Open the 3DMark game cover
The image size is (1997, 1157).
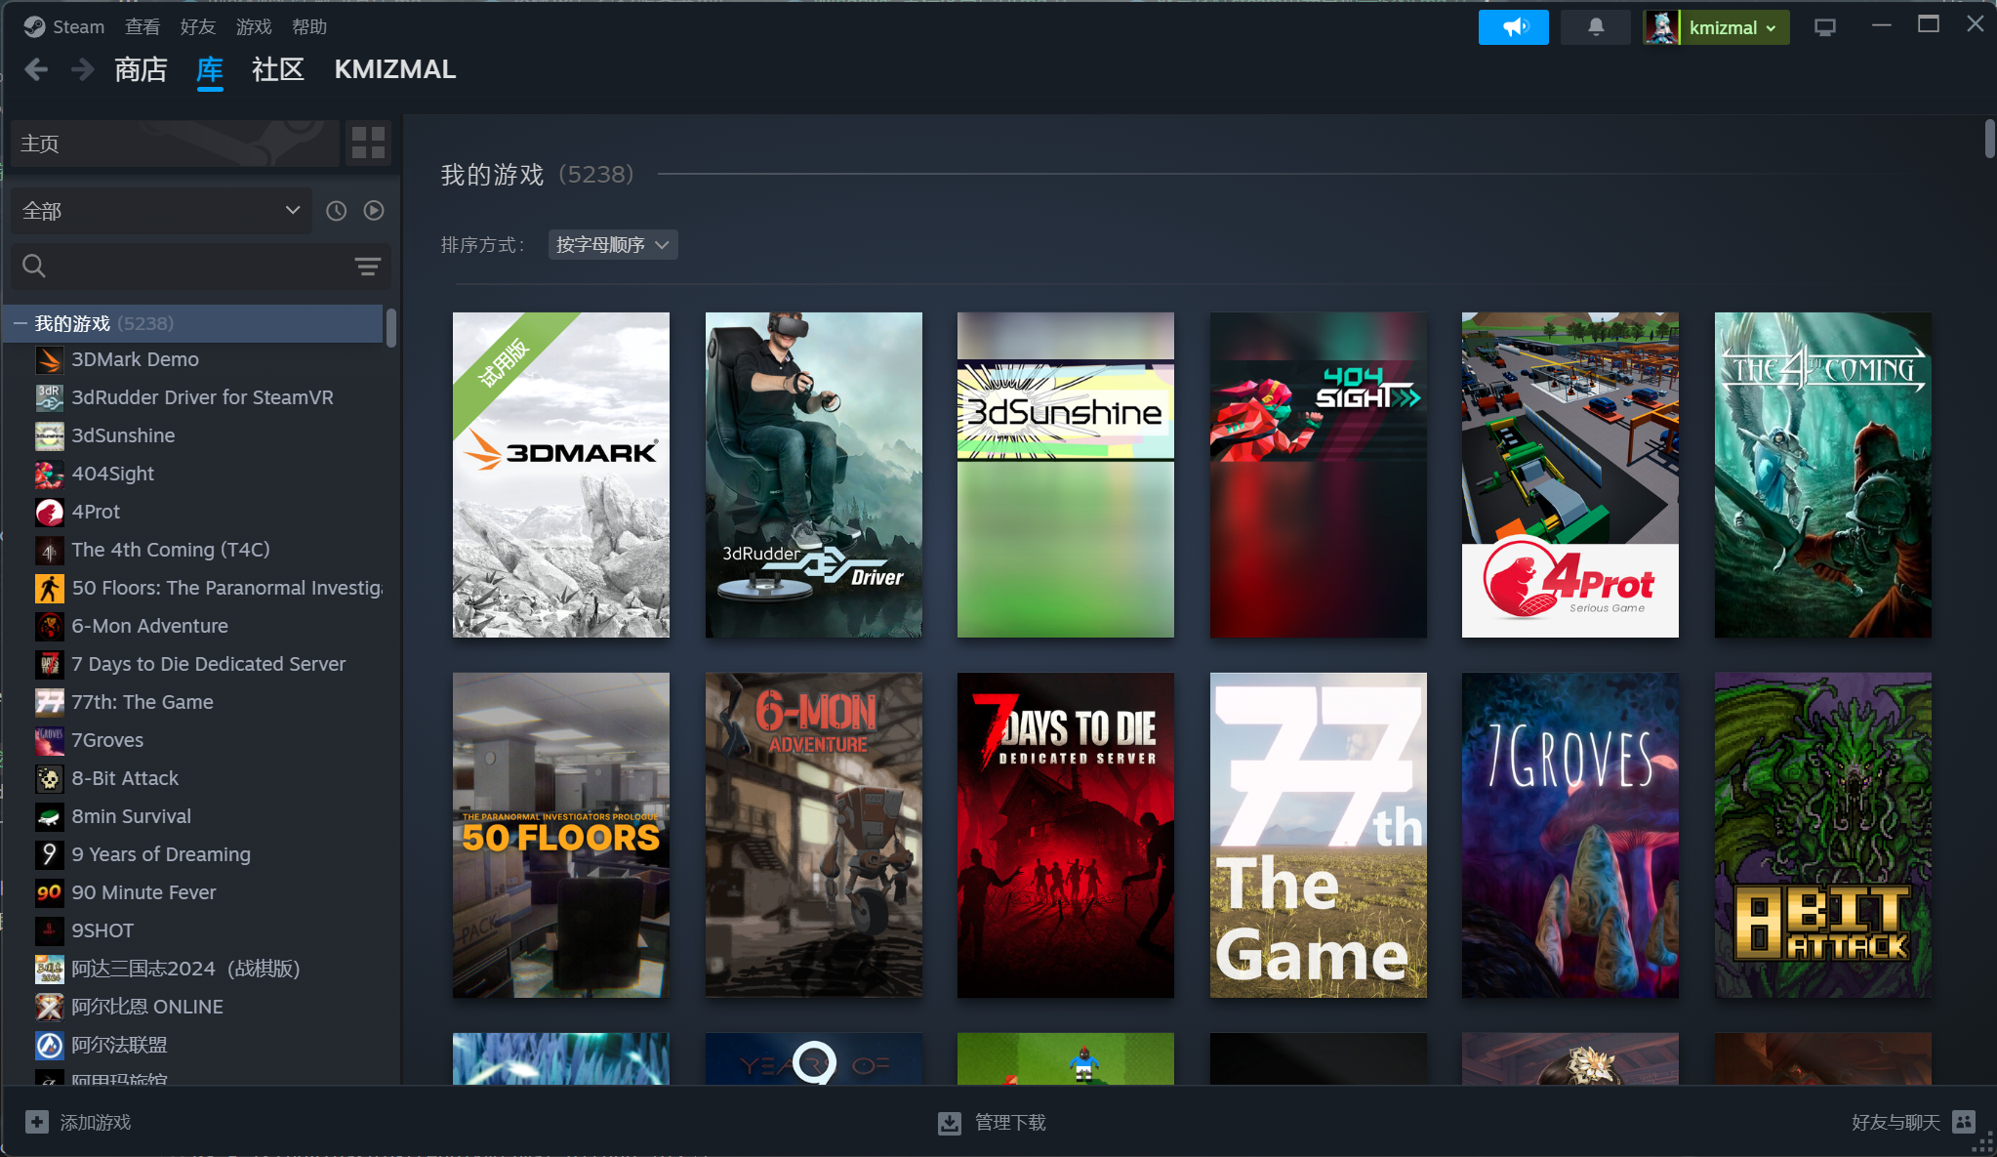(561, 475)
